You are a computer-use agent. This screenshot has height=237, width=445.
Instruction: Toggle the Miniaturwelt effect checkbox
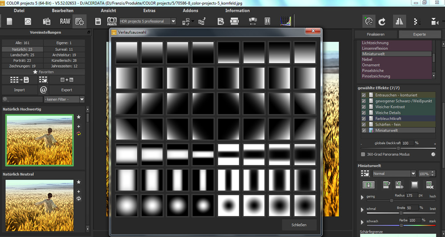click(364, 130)
